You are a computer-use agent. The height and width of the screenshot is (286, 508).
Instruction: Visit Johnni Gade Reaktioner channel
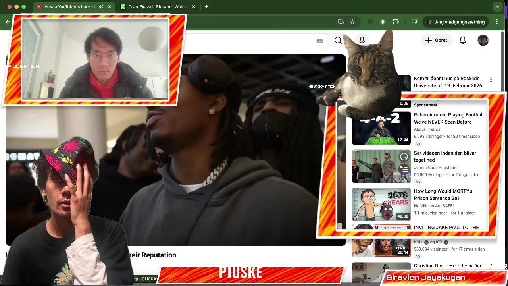click(x=436, y=168)
